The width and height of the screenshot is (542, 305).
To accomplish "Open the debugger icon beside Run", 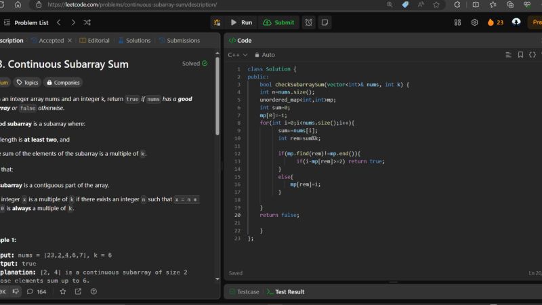I will coord(217,22).
